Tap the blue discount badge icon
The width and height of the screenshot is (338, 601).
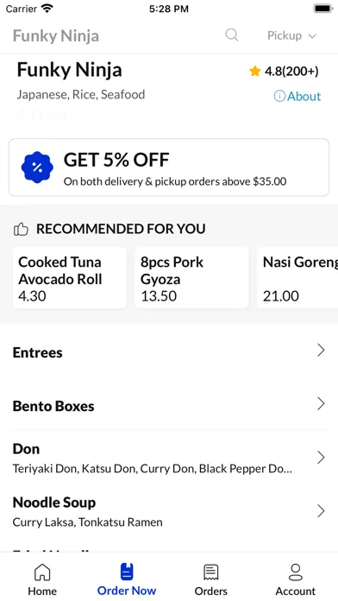point(37,168)
